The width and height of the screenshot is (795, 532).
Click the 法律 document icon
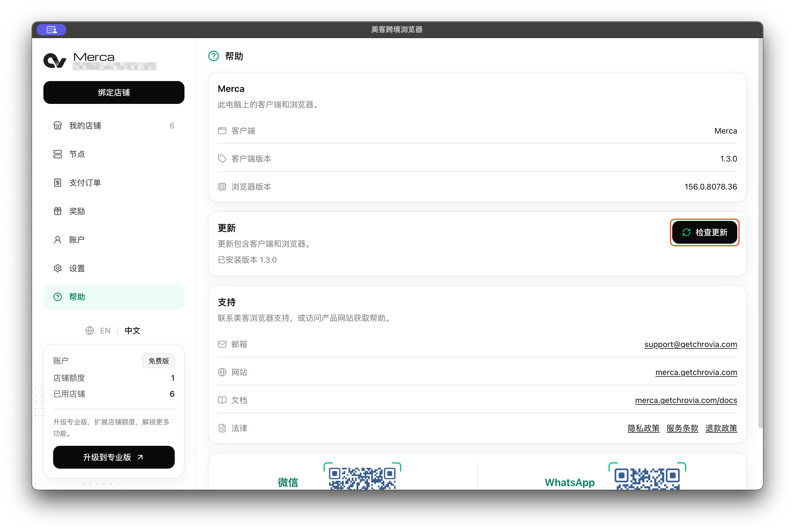pyautogui.click(x=222, y=428)
